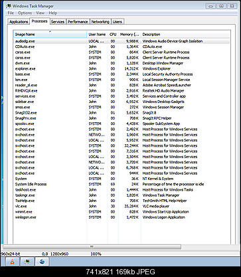The image size is (241, 277).
Task: Click the NT Kernel & System description
Action: tap(158, 179)
